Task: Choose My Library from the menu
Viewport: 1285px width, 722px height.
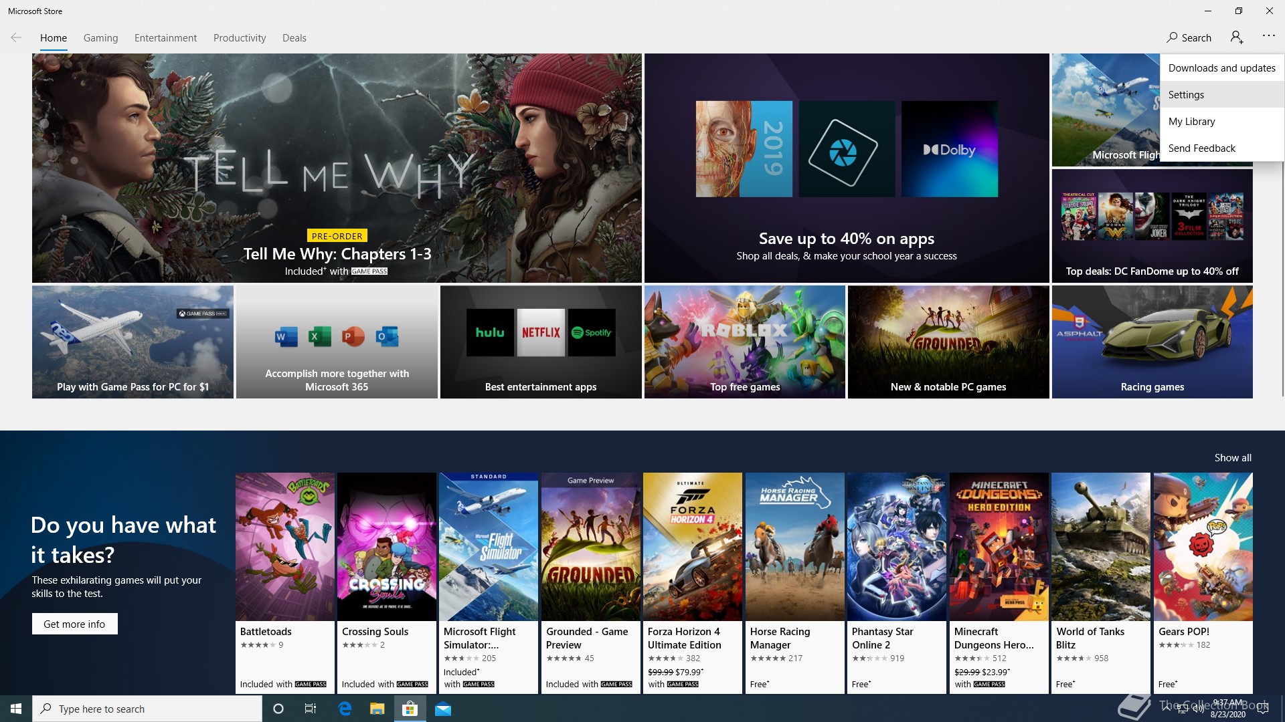Action: pyautogui.click(x=1222, y=121)
